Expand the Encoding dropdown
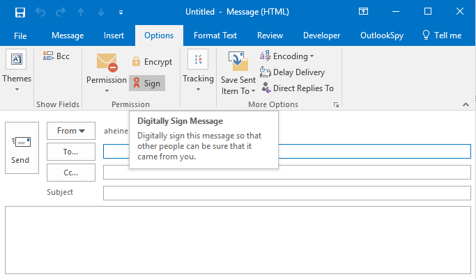 [287, 56]
